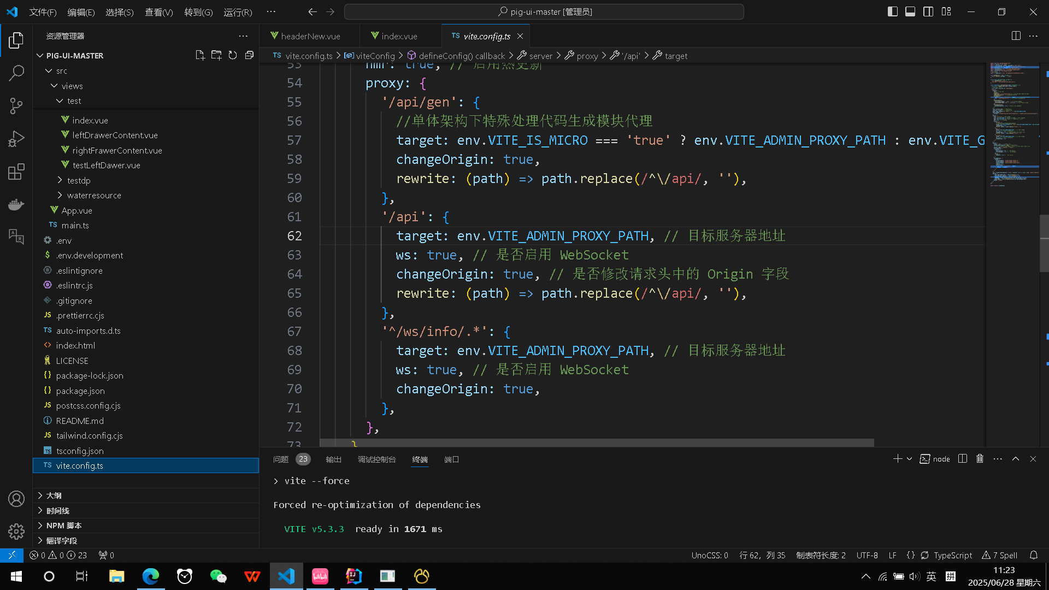Screen dimensions: 1049x590
Task: Click the TypeScript language mode indicator
Action: click(952, 555)
